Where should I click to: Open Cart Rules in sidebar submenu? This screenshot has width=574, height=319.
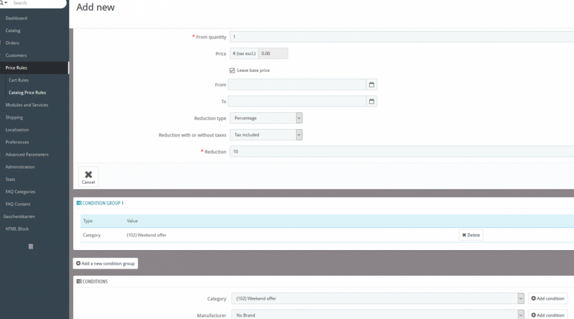coord(18,80)
